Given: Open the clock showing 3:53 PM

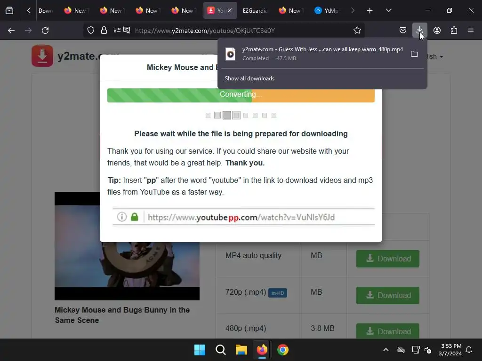Looking at the screenshot, I should click(x=450, y=350).
